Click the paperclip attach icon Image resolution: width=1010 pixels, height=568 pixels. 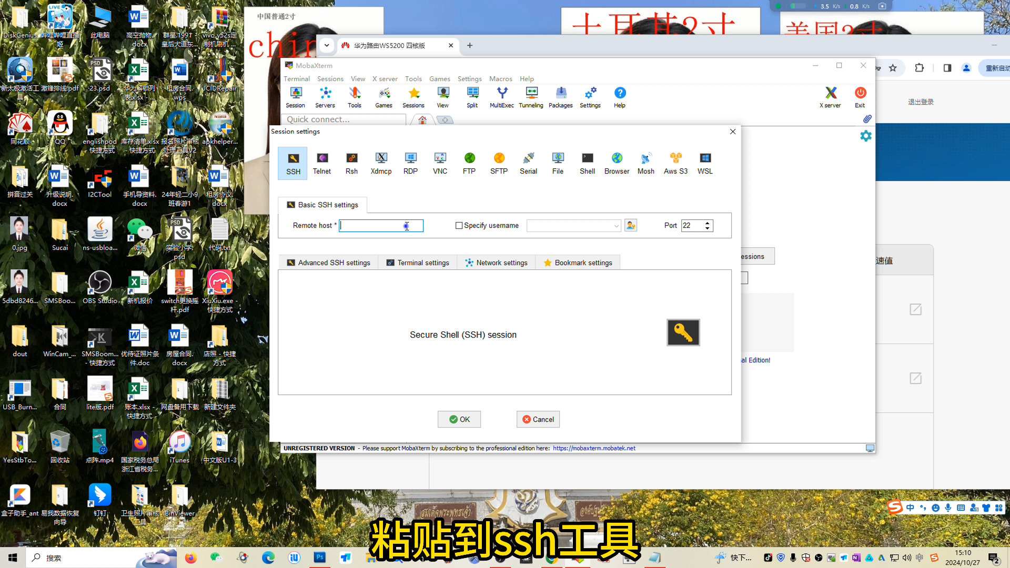(x=867, y=119)
